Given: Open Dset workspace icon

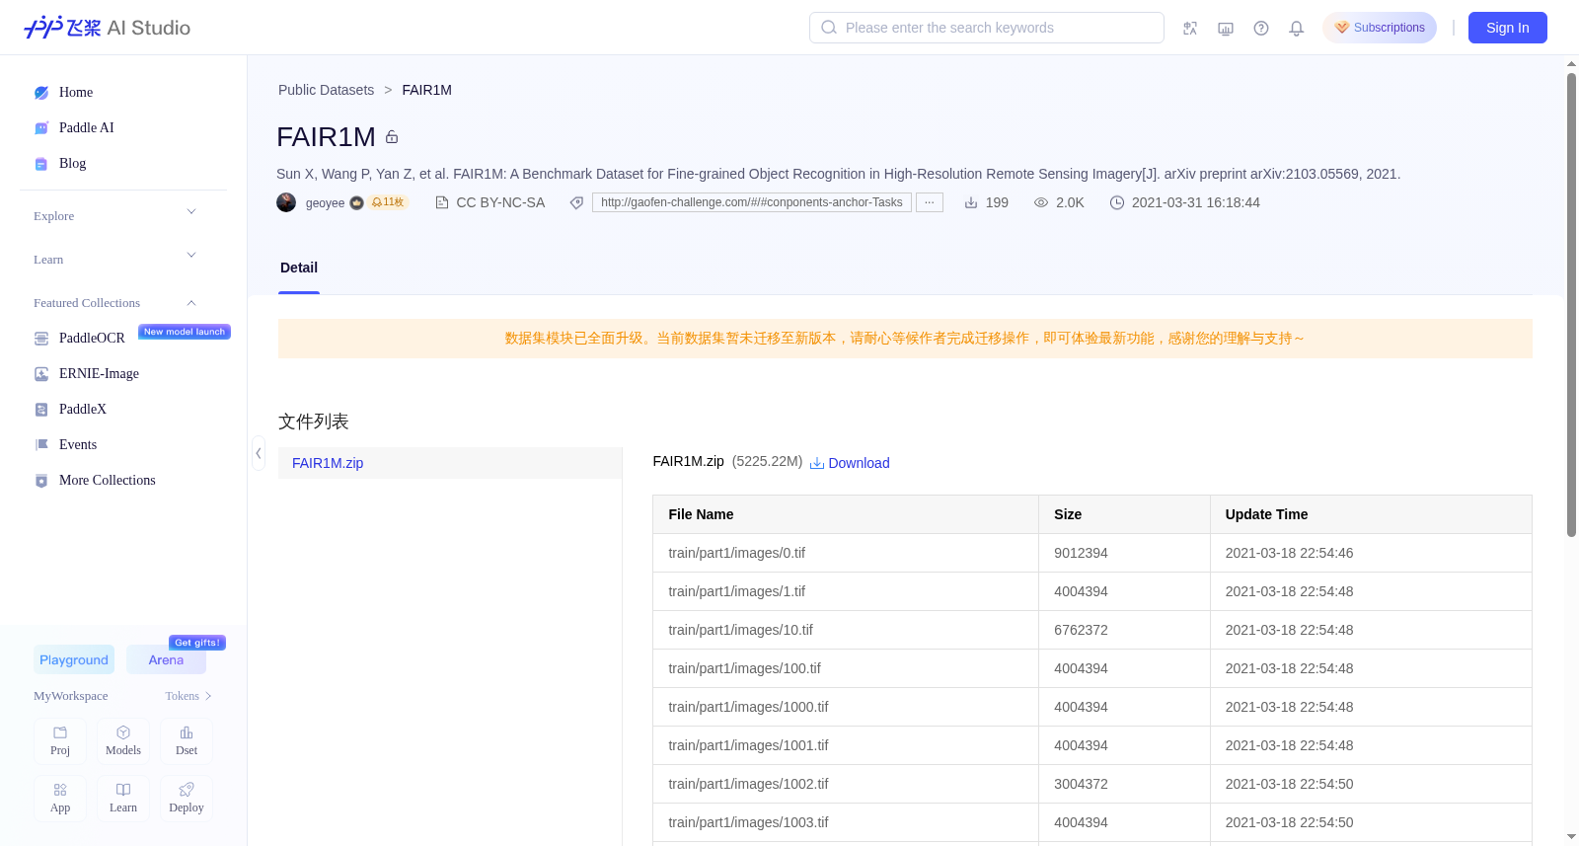Looking at the screenshot, I should pos(187,741).
